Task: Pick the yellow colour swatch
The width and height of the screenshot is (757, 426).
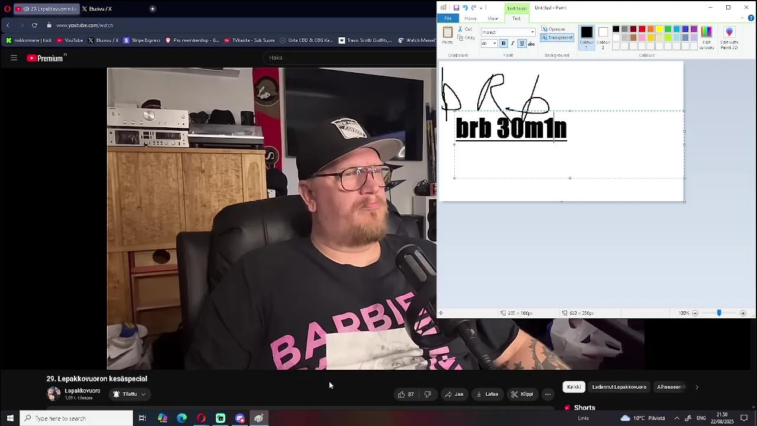Action: tap(659, 29)
